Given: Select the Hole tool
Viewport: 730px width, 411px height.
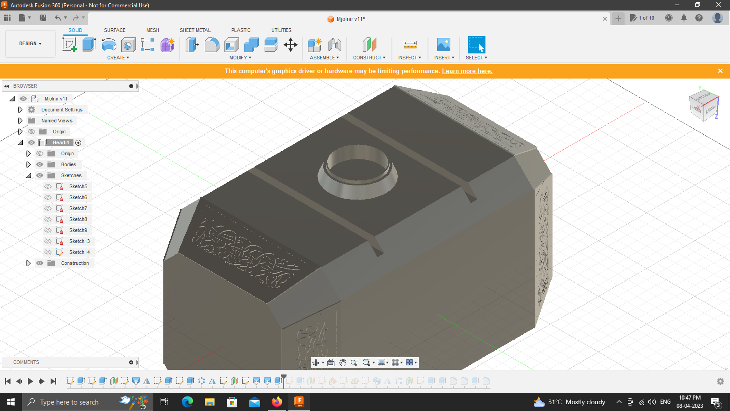Looking at the screenshot, I should point(128,45).
